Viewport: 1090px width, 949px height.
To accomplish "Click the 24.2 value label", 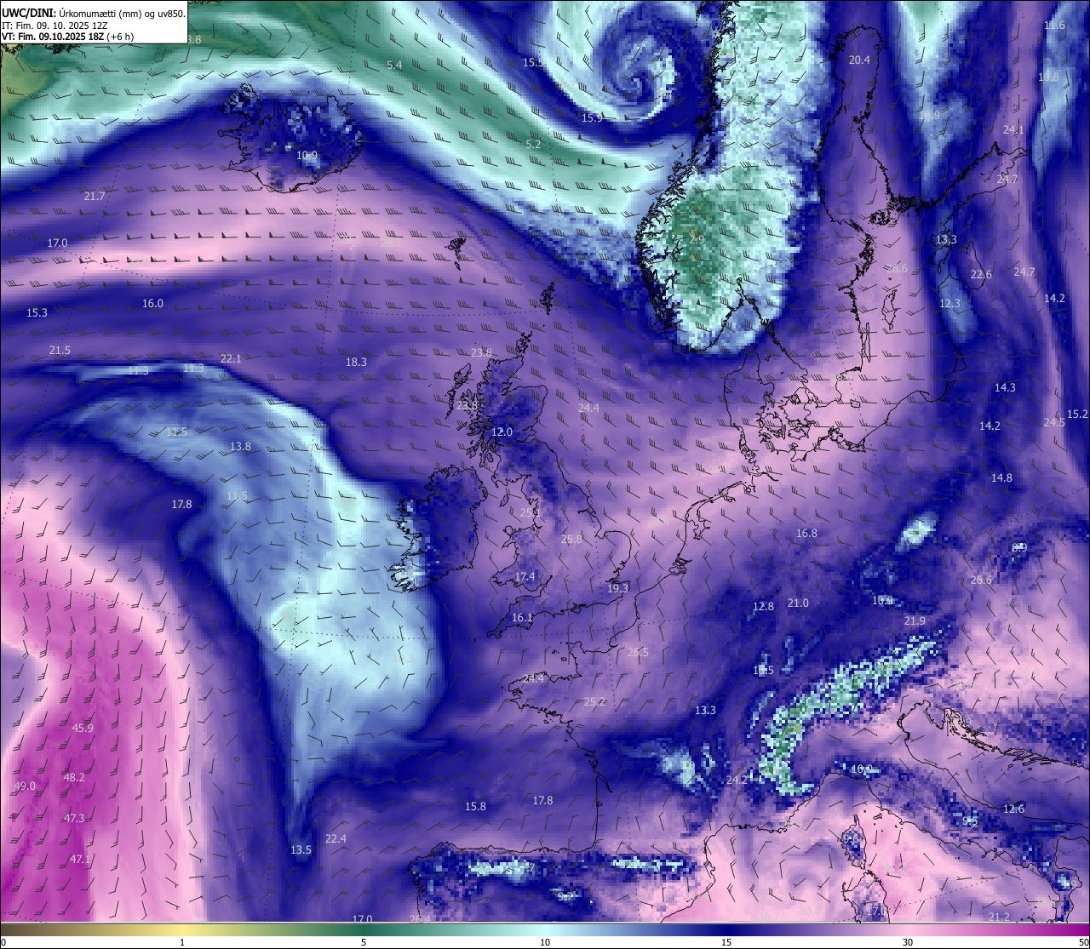I will click(x=737, y=780).
